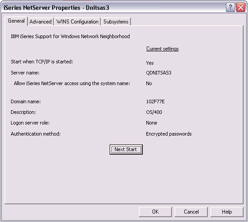Confirm with the OK button
Viewport: 248px width, 222px height.
tap(155, 212)
